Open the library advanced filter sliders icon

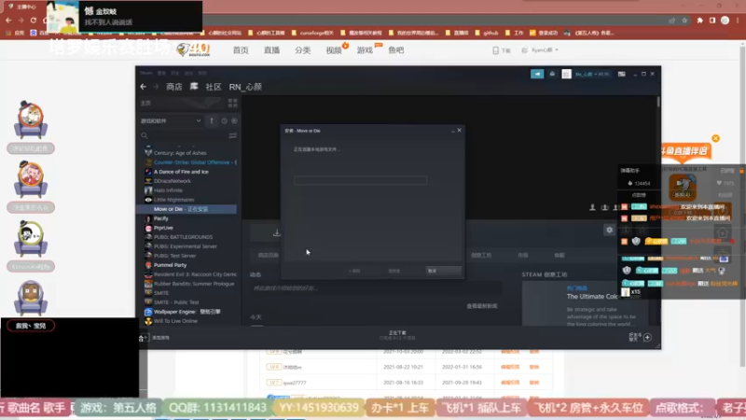[232, 135]
